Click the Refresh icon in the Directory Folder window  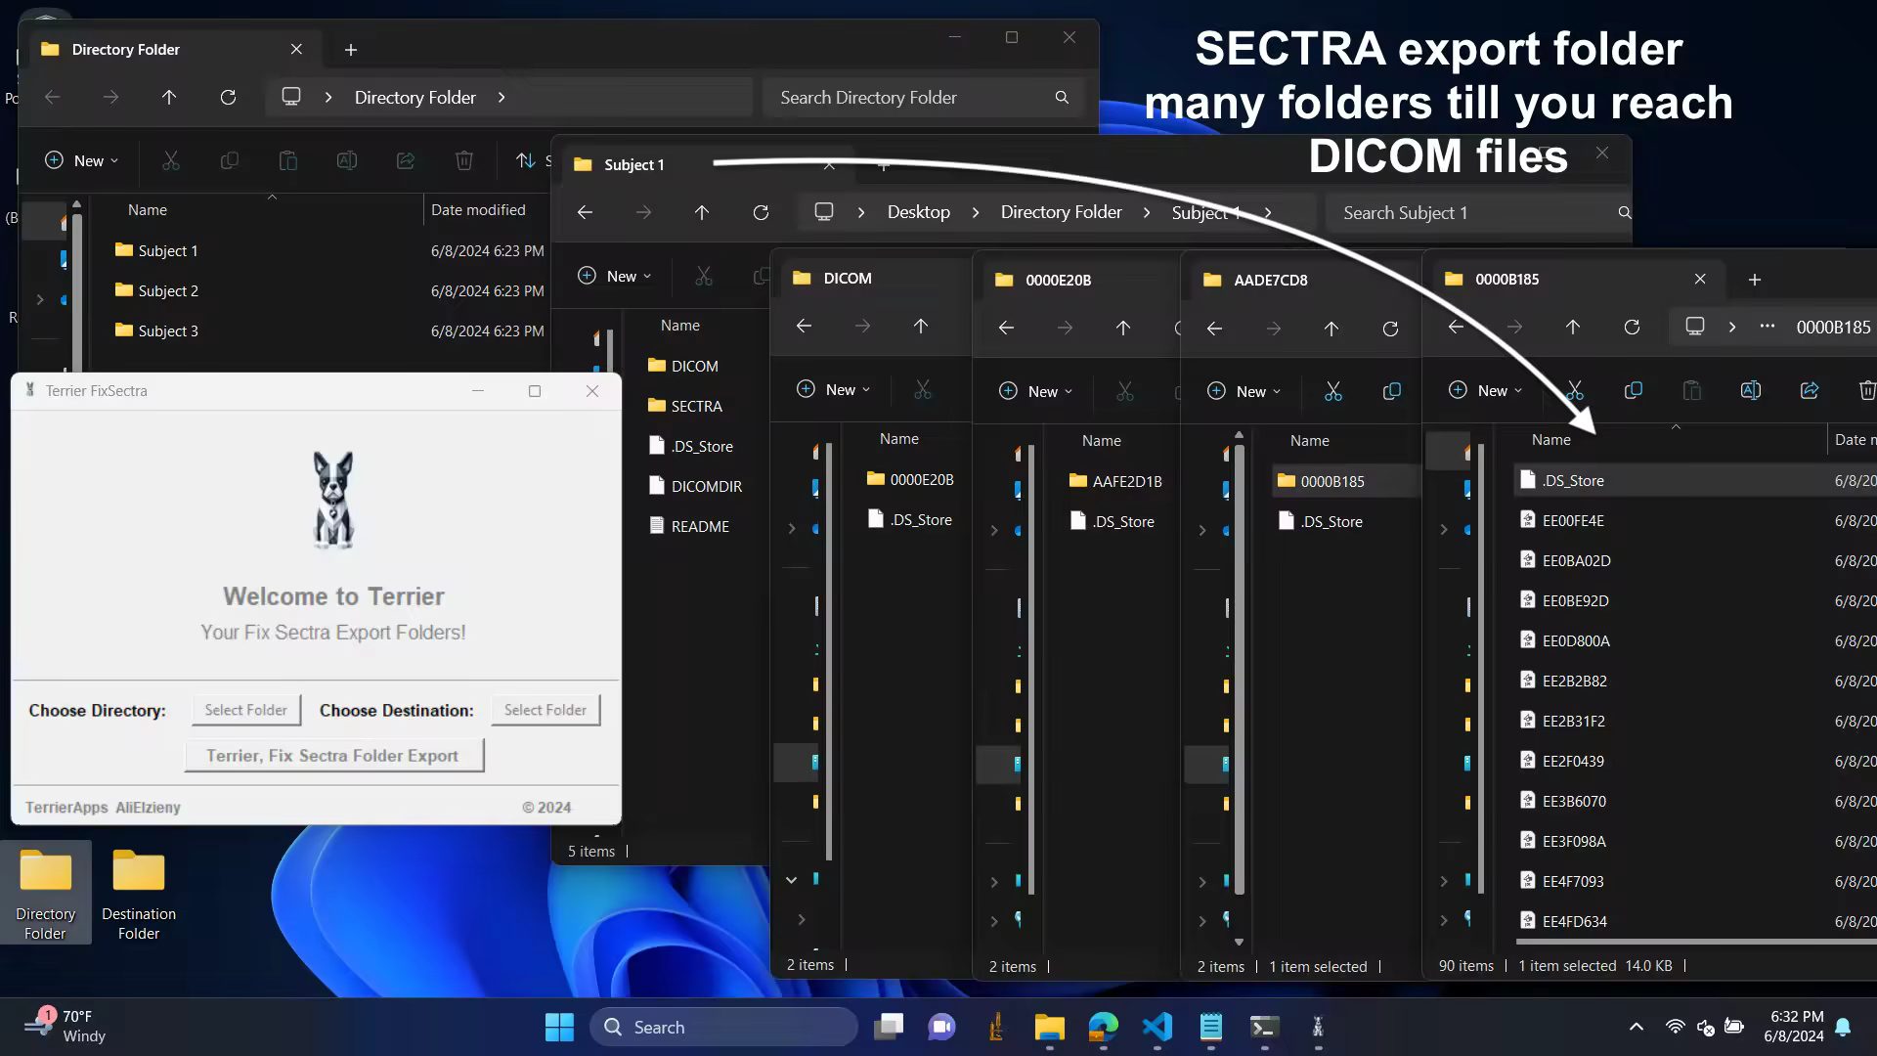(x=228, y=97)
